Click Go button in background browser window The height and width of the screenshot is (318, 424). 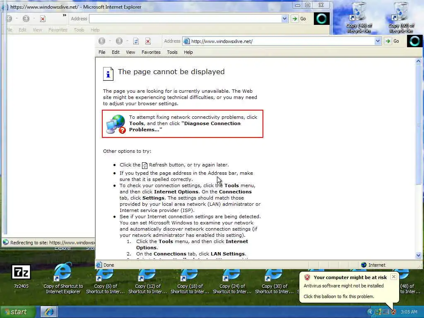click(x=299, y=19)
